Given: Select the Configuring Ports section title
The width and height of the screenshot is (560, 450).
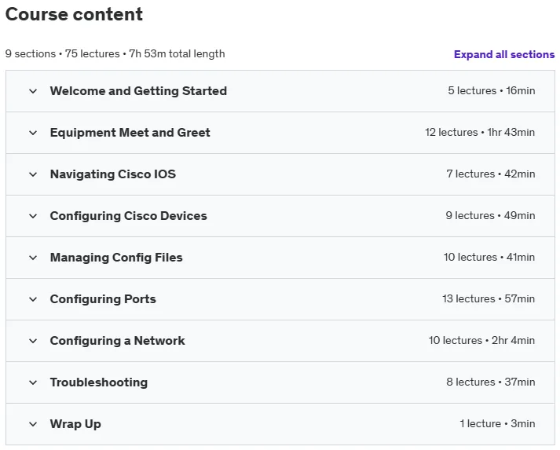Looking at the screenshot, I should 103,299.
